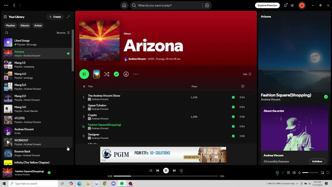
Task: Filter library by Playlists
Action: click(x=11, y=25)
